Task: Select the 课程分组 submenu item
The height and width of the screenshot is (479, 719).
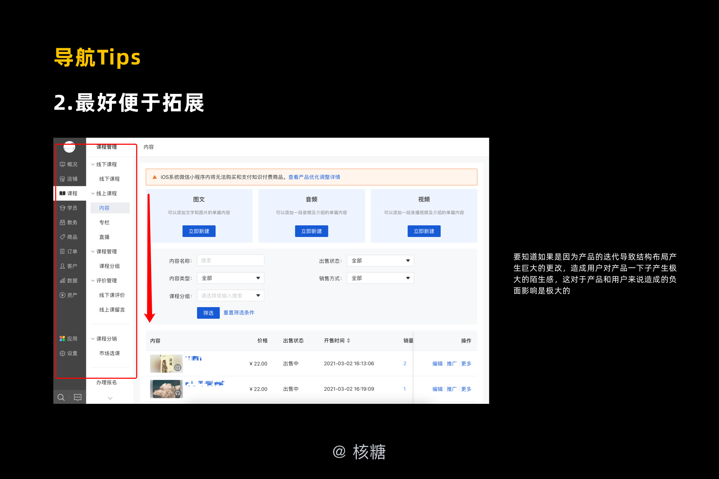Action: pos(110,266)
